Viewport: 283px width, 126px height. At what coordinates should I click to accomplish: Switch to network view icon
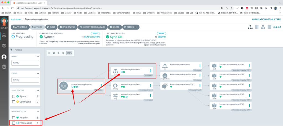pyautogui.click(x=263, y=27)
